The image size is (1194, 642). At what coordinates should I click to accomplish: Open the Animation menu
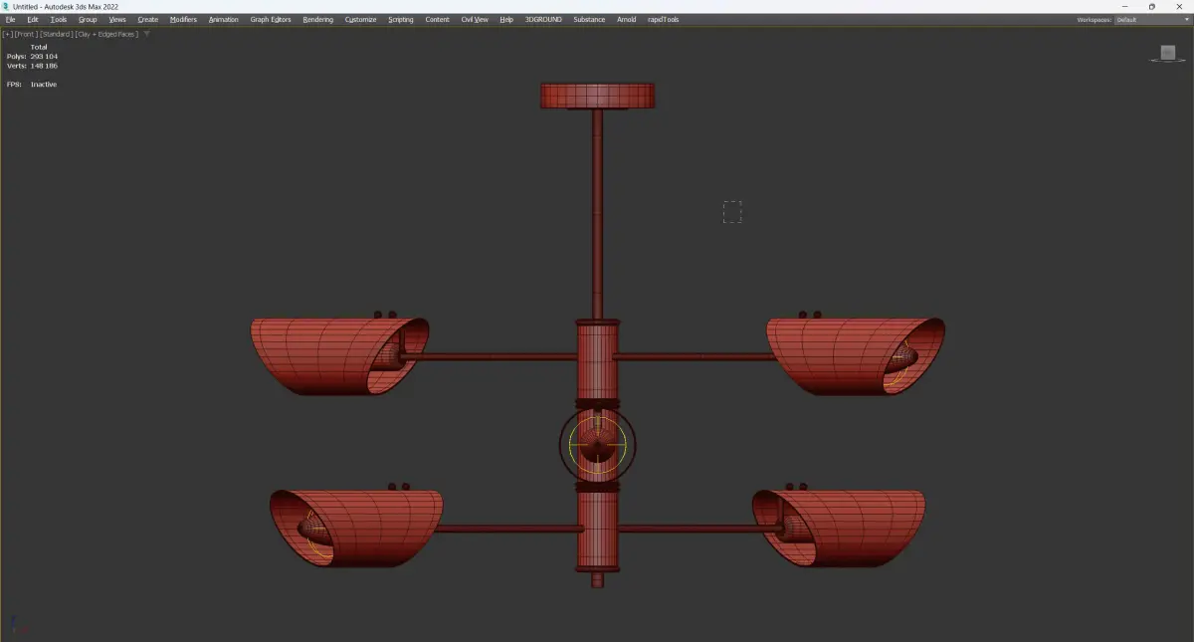tap(224, 19)
